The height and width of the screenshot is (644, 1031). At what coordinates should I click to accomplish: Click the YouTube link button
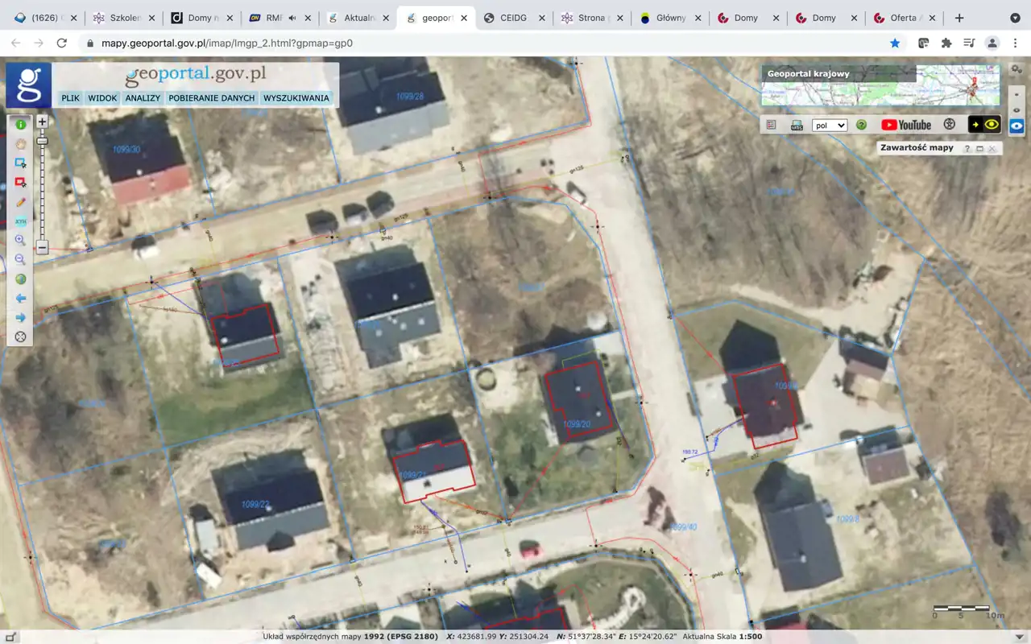(x=906, y=125)
